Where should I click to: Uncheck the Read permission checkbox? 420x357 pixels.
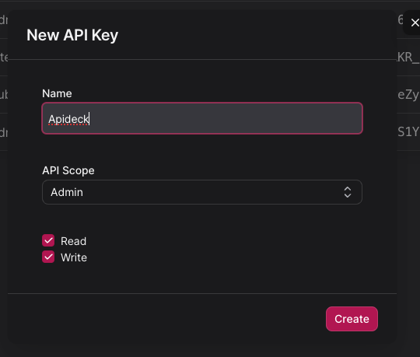pos(48,240)
